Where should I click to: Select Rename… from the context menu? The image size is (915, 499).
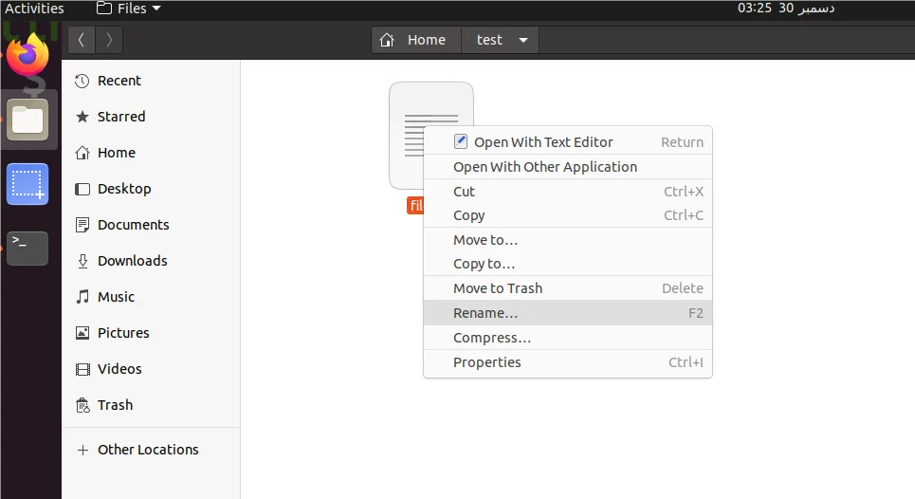coord(485,313)
